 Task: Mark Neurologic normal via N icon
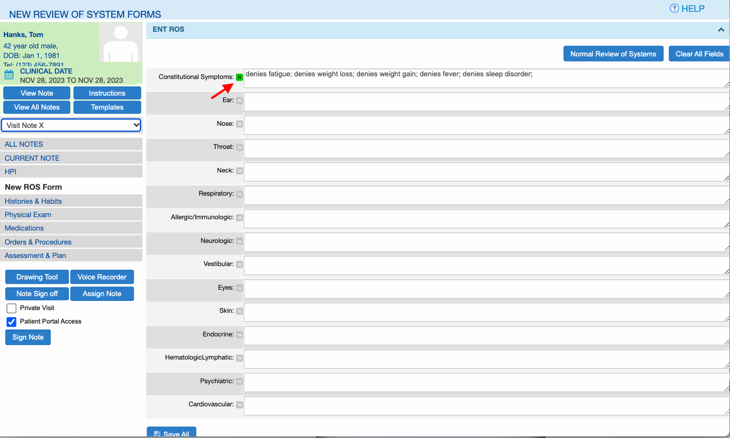click(x=239, y=241)
